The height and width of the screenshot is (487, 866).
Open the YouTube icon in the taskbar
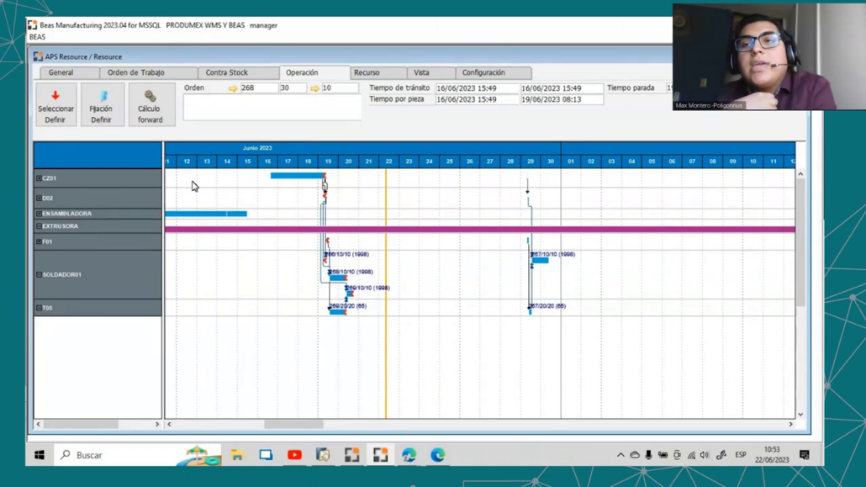[x=294, y=455]
